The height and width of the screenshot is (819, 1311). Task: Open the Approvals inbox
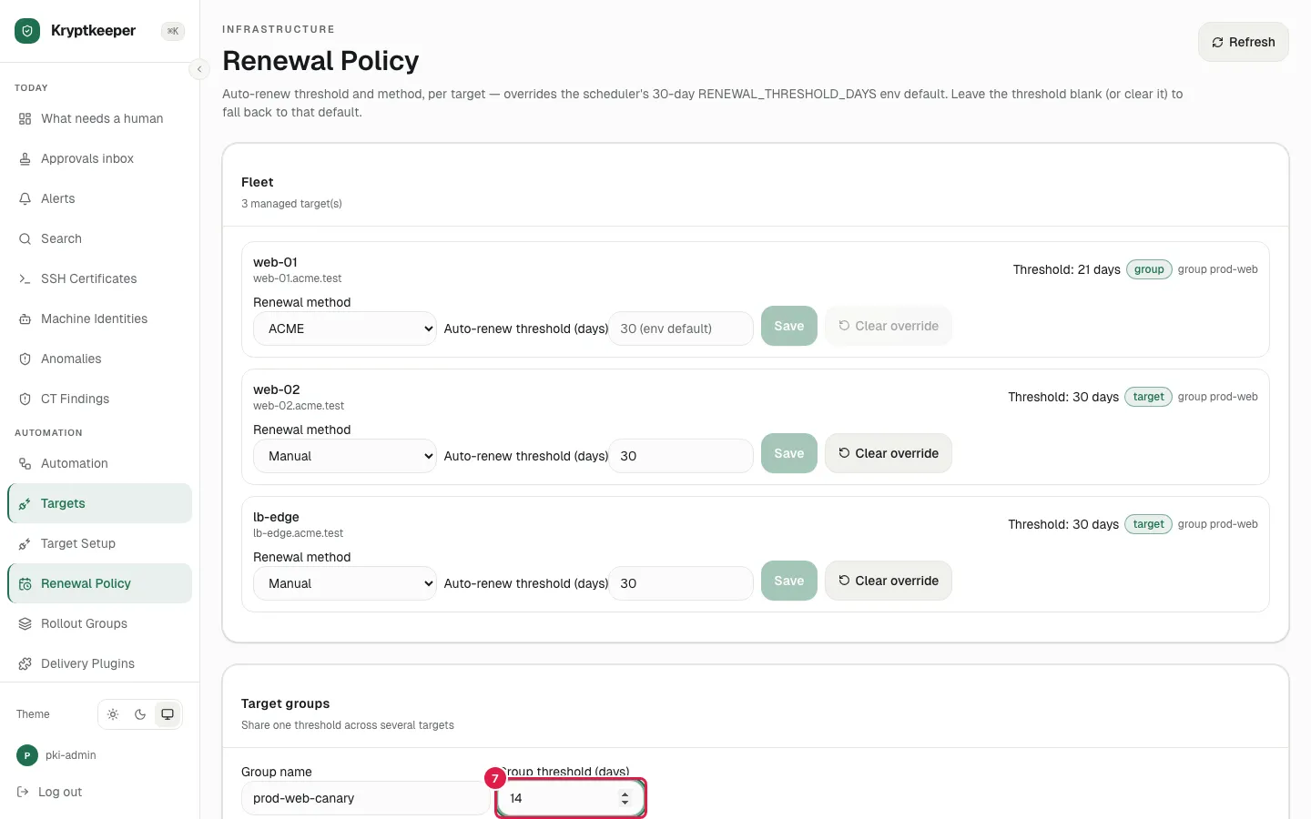click(100, 158)
